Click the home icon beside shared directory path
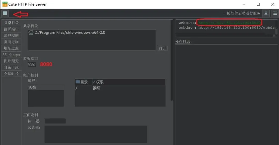Image resolution: width=279 pixels, height=145 pixels. [x=31, y=33]
